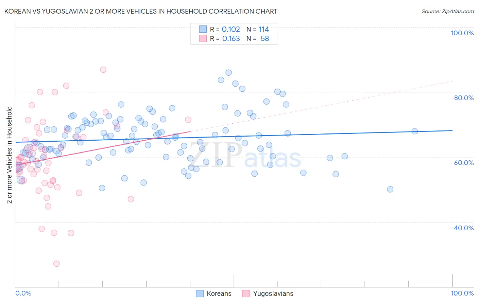Click the N = 114 value in legend
Screen dimensions: 478x303
coord(258,29)
